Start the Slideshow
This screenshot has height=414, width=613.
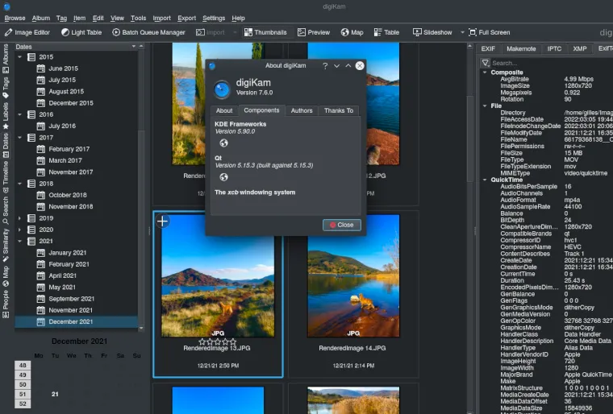coord(432,32)
